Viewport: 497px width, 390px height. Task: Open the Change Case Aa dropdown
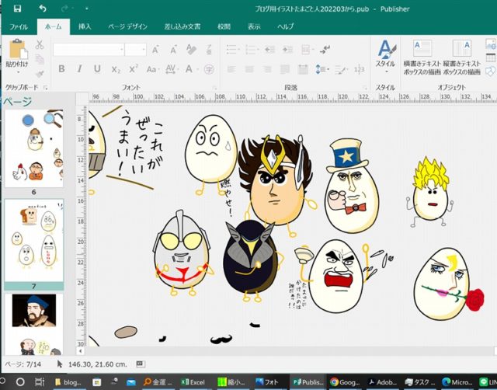point(152,69)
